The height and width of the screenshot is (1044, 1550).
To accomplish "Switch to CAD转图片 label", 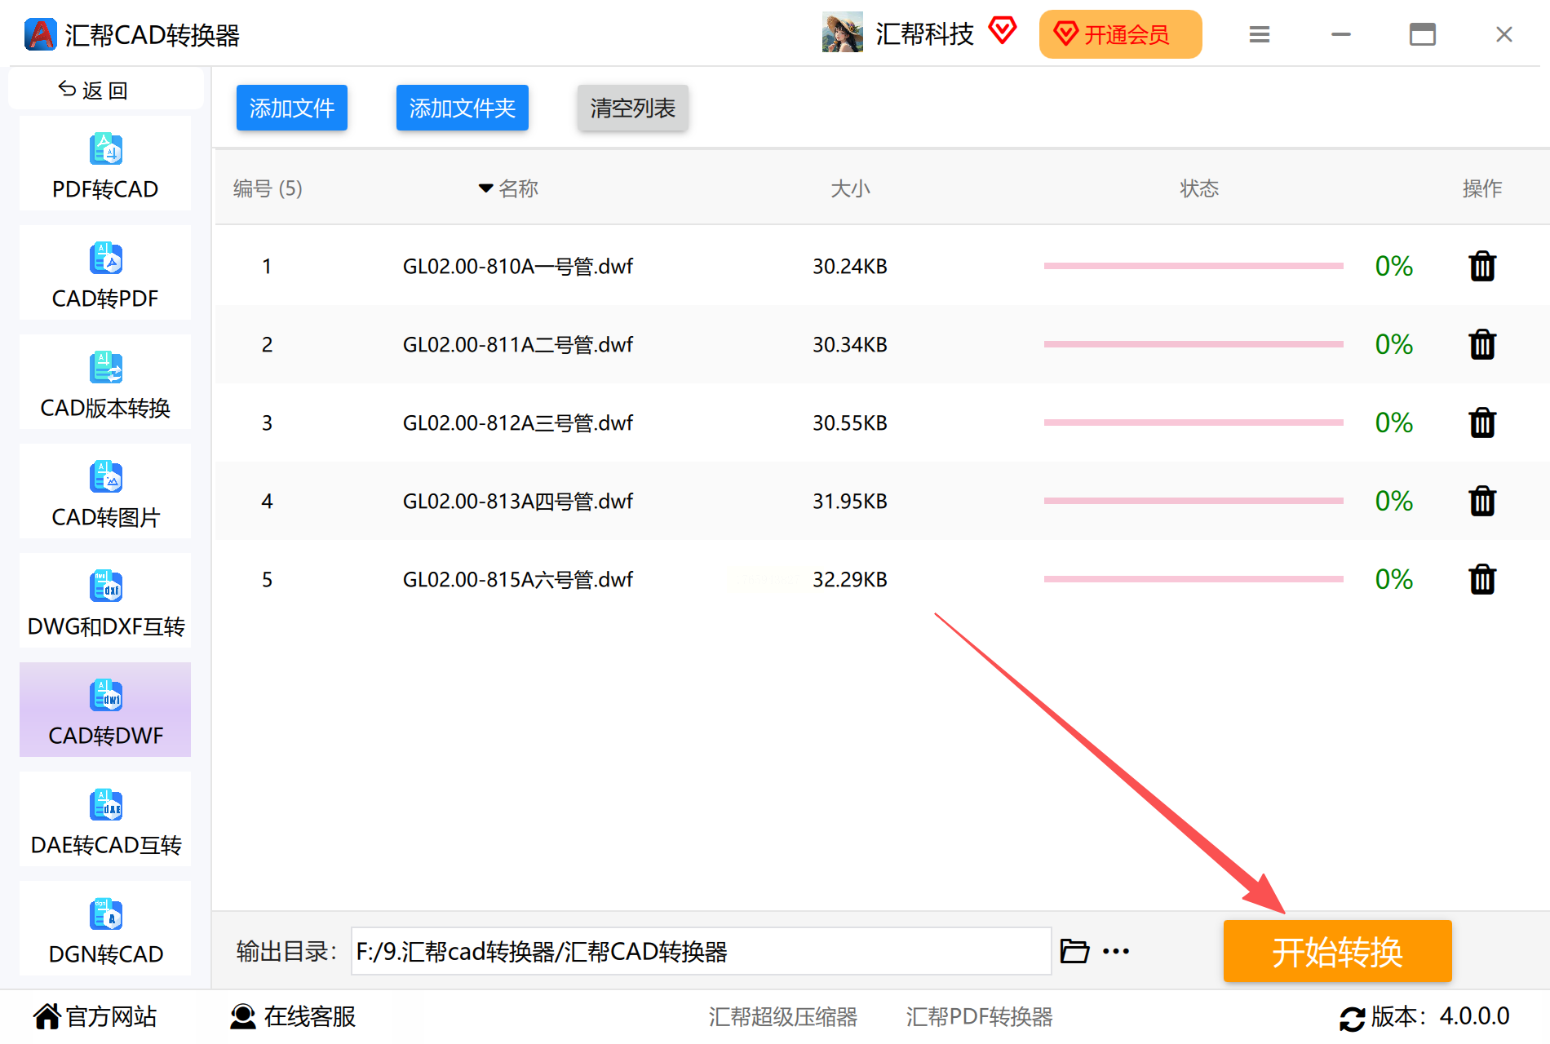I will tap(105, 517).
